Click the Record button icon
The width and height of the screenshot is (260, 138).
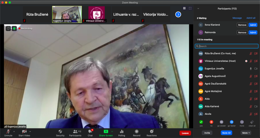click(137, 131)
